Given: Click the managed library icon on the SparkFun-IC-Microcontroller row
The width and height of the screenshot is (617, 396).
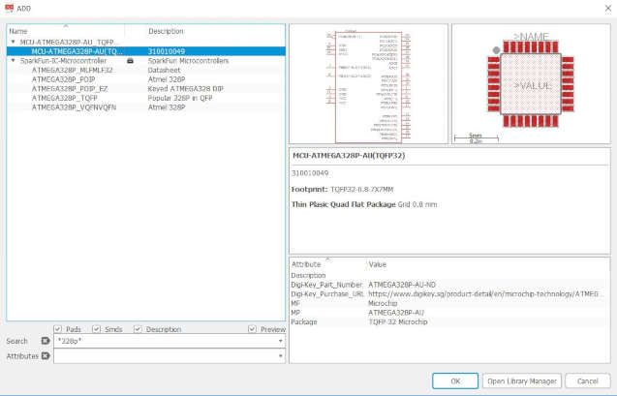Looking at the screenshot, I should (130, 61).
